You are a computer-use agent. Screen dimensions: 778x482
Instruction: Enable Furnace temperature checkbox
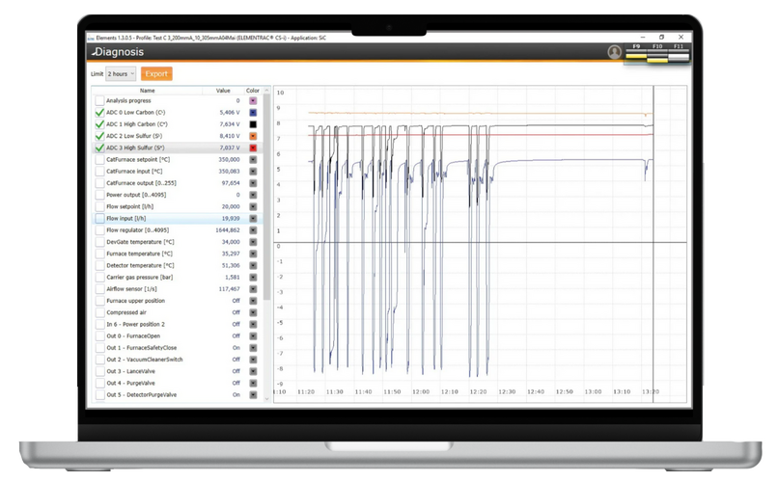99,254
